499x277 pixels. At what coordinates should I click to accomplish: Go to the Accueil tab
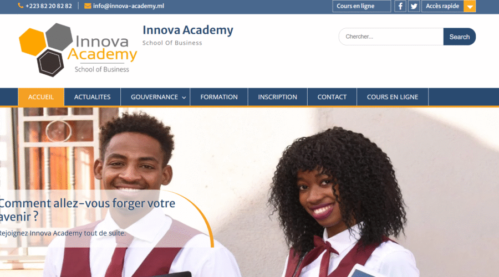41,97
